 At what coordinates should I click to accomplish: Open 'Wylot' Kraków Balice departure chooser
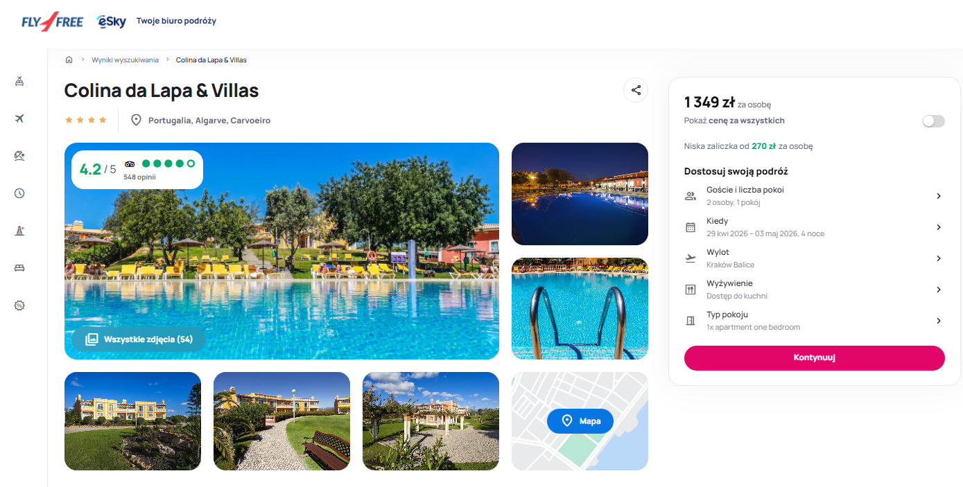[x=814, y=258]
